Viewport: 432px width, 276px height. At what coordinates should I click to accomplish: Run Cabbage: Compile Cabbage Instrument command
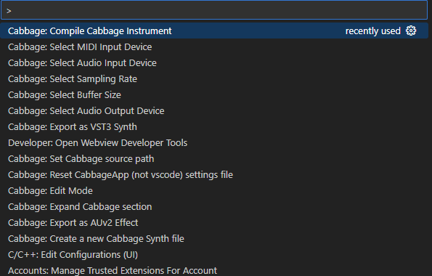214,31
